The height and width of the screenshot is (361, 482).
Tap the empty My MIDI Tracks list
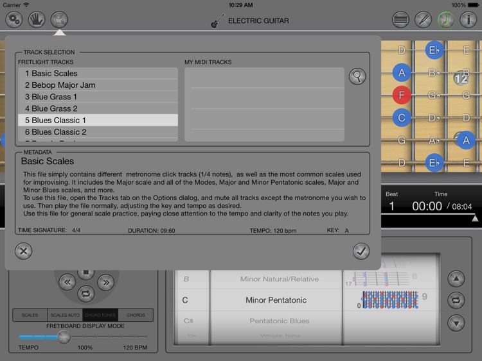264,105
